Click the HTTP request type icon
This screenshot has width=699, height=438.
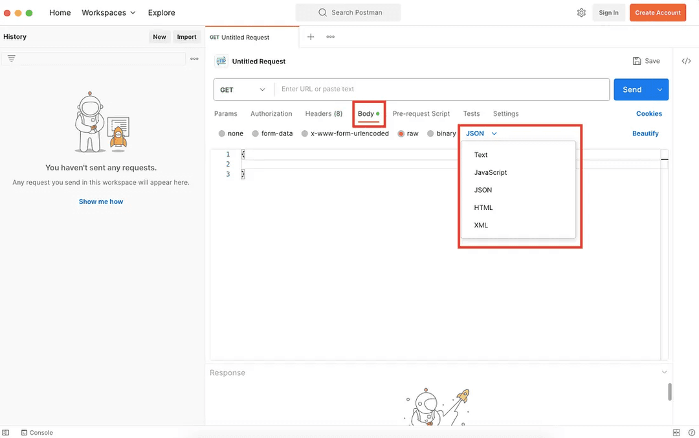tap(221, 61)
